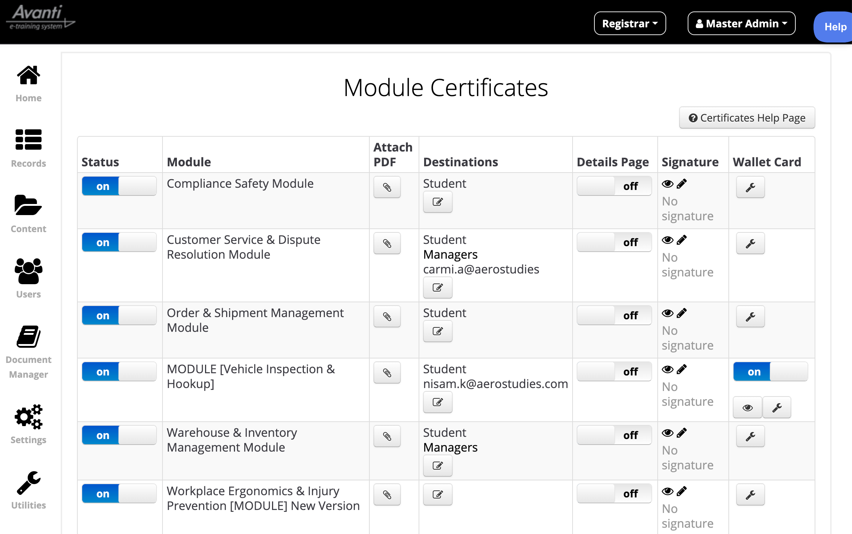Click paperclip attach PDF for Compliance Safety Module
Viewport: 852px width, 534px height.
387,187
